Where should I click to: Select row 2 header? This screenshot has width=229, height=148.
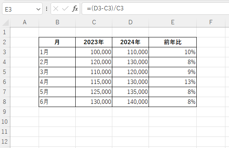(5, 42)
